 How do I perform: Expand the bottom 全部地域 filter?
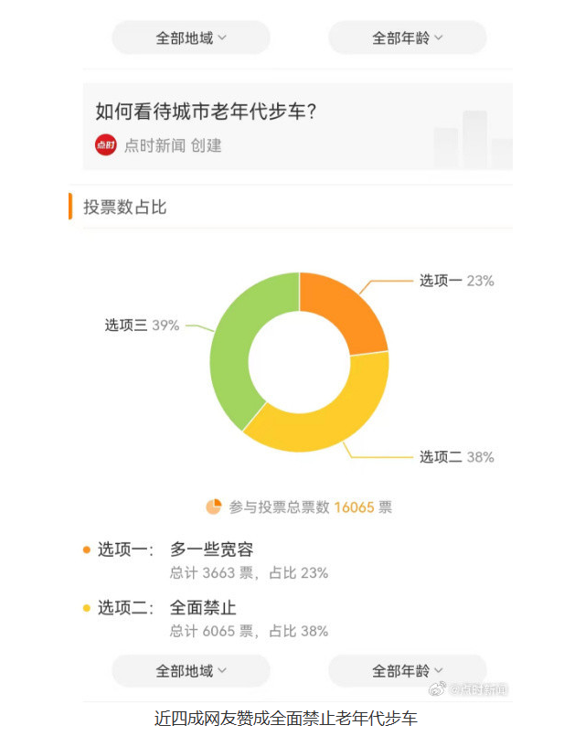coord(189,670)
